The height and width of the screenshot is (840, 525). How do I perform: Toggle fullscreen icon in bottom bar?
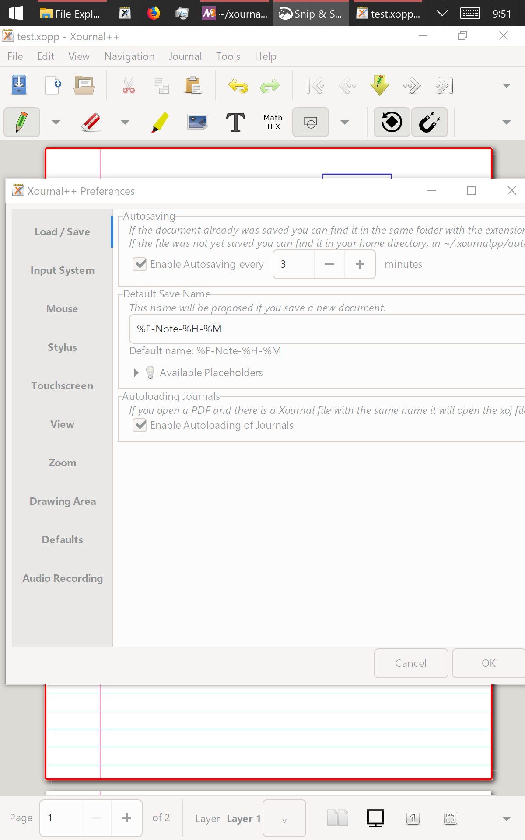coord(451,818)
